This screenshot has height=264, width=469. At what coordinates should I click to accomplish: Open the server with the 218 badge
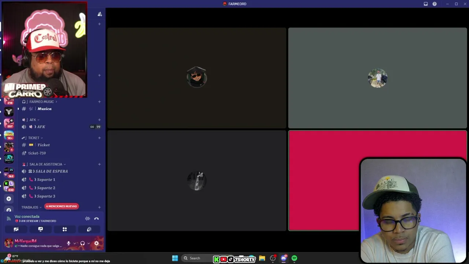[x=9, y=100]
